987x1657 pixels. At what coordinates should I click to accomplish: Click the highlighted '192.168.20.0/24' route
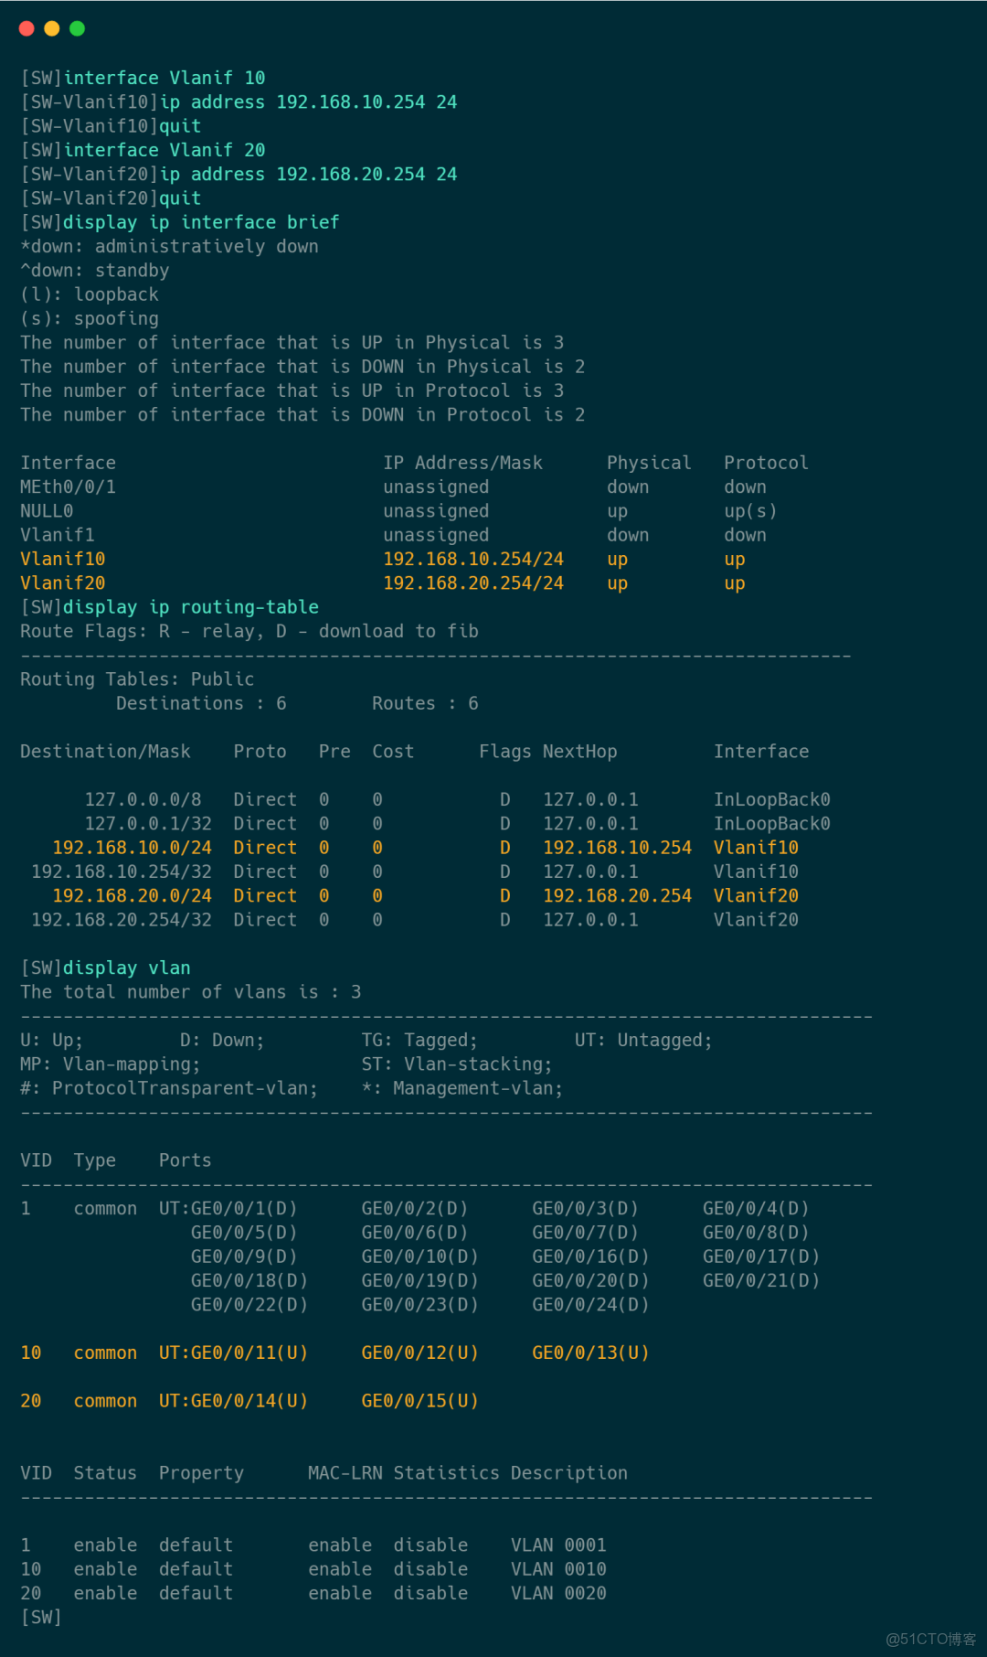pos(133,896)
